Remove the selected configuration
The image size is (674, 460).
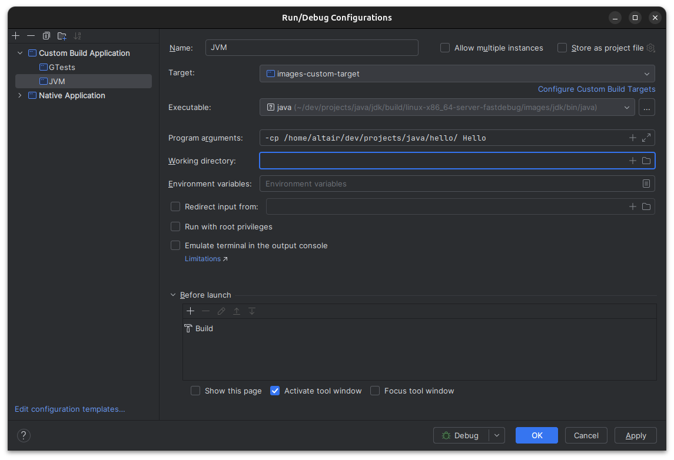[31, 36]
